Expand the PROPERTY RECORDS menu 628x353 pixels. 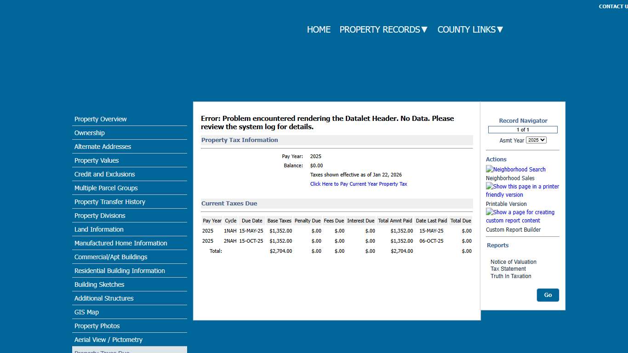pos(383,29)
